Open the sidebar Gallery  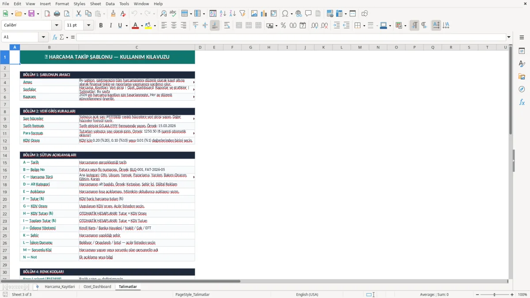522,76
